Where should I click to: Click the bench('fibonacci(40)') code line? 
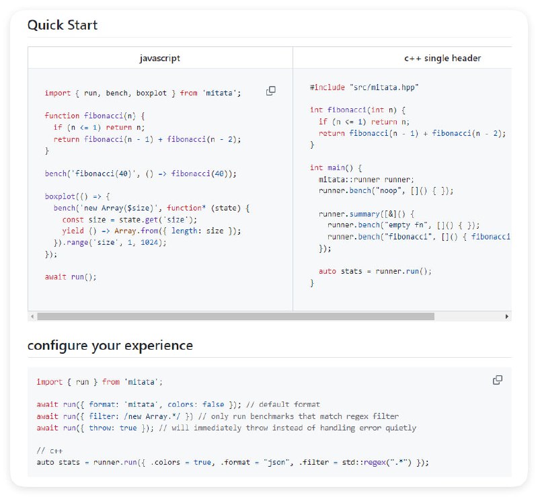coord(141,174)
